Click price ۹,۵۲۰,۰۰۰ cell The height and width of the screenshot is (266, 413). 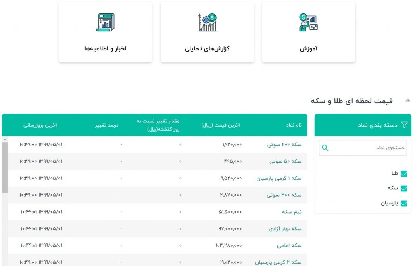(x=231, y=178)
